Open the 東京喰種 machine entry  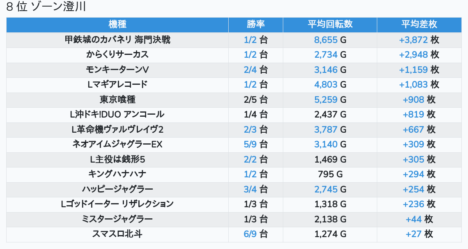[117, 100]
